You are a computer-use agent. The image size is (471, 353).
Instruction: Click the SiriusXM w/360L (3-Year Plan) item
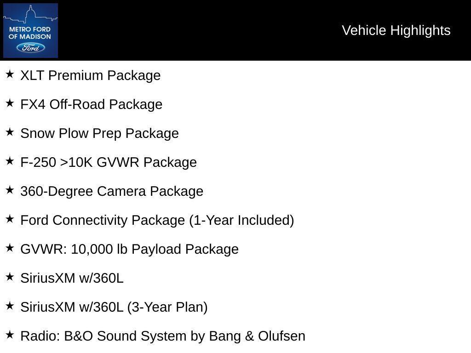(114, 307)
